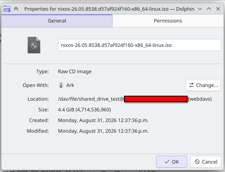Click the Dolphin folder icon in title bar
The height and width of the screenshot is (172, 225).
7,9
